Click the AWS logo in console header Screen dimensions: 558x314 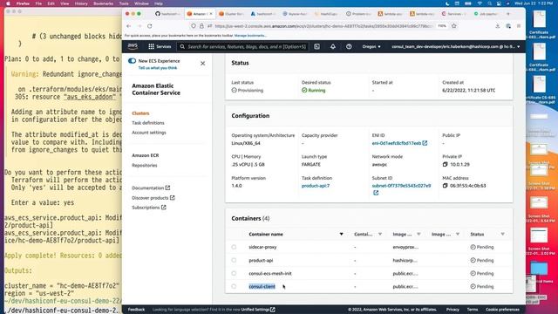tap(133, 46)
